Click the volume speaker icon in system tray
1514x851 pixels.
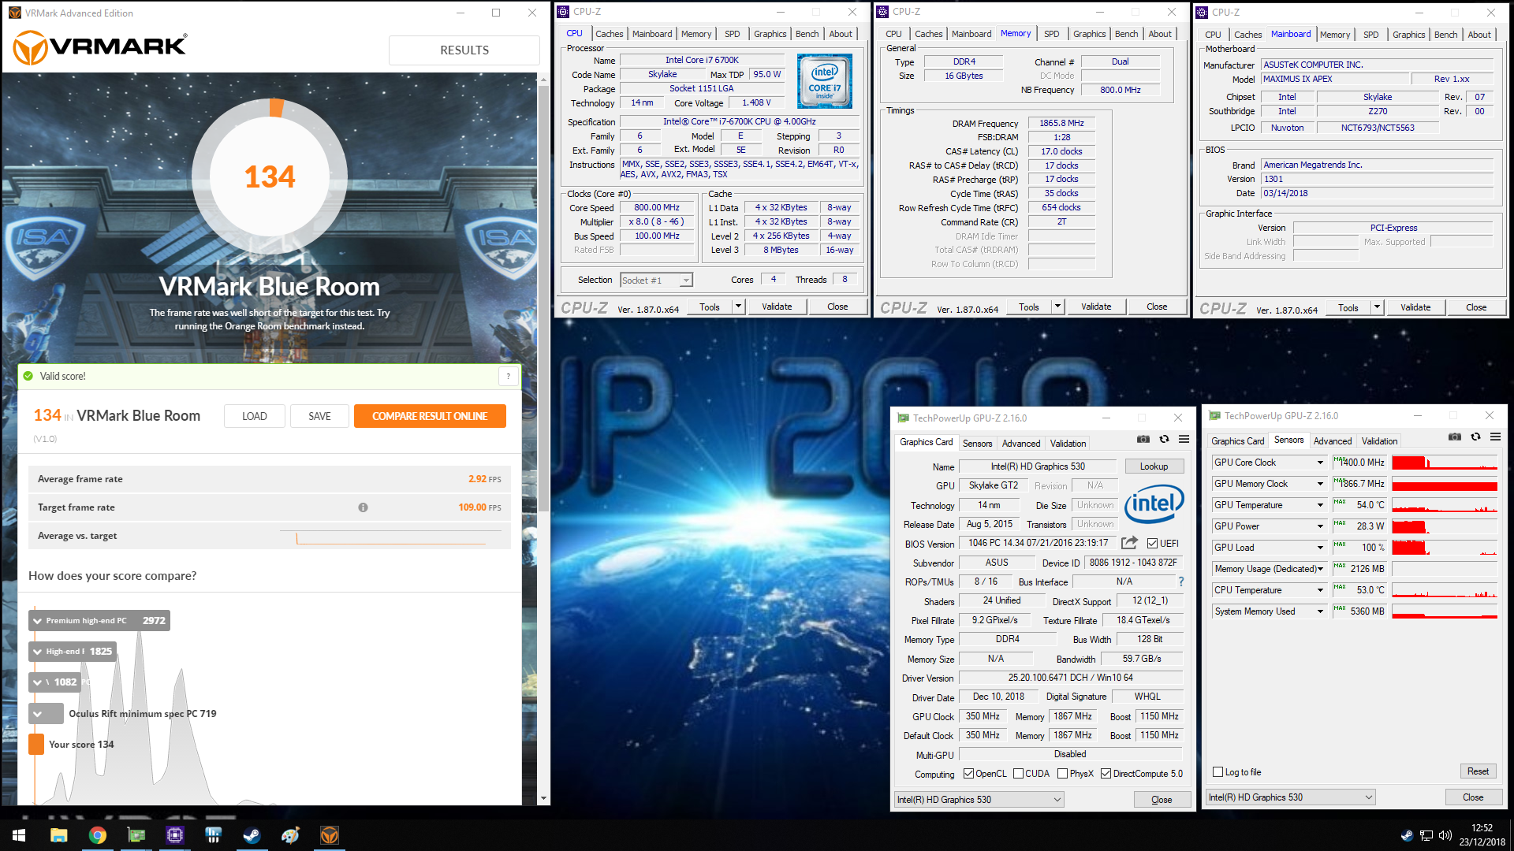click(1445, 835)
